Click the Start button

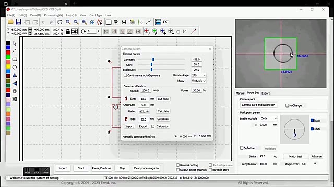click(x=81, y=168)
